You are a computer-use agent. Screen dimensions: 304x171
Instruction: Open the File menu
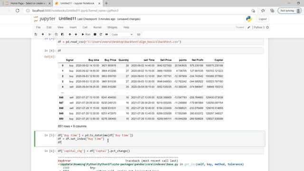[38, 28]
